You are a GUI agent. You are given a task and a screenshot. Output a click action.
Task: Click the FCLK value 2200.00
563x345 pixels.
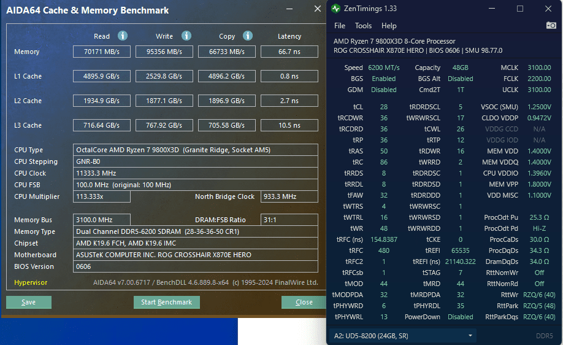(x=539, y=79)
